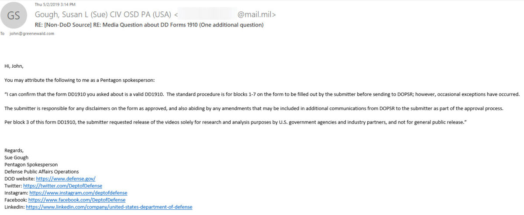This screenshot has width=524, height=215.
Task: Click the email subject about DD Forms 1910
Action: point(149,25)
